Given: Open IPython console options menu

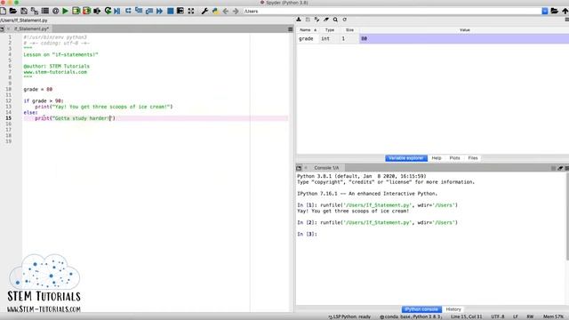Looking at the screenshot, I should tap(567, 168).
